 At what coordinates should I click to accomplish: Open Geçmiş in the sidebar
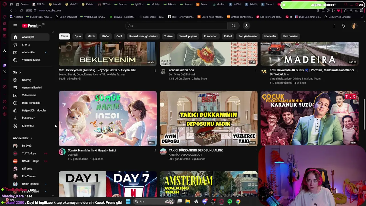pyautogui.click(x=30, y=80)
